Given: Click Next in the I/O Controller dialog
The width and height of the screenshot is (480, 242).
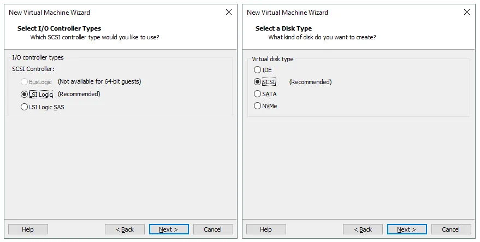Looking at the screenshot, I should point(169,229).
